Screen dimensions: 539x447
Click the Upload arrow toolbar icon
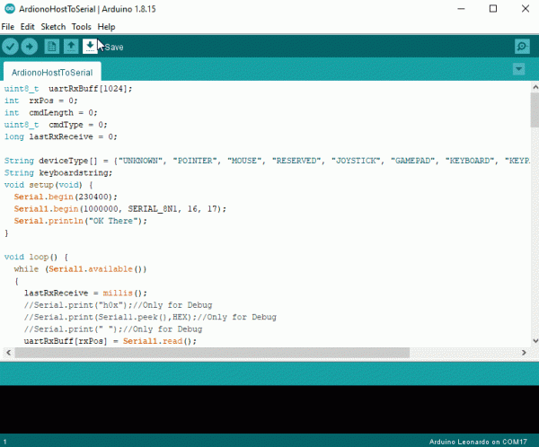(x=30, y=47)
